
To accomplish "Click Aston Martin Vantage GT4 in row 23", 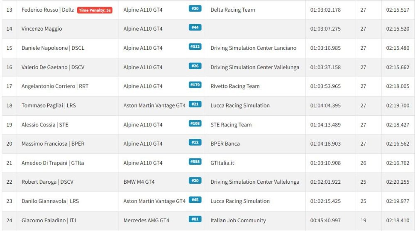I will pos(154,201).
